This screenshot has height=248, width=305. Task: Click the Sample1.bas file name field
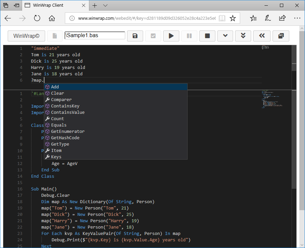tap(95, 35)
